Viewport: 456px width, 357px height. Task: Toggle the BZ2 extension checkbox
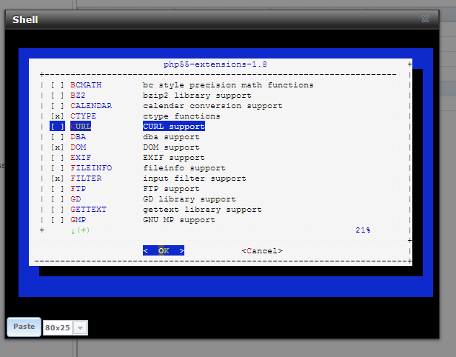57,96
